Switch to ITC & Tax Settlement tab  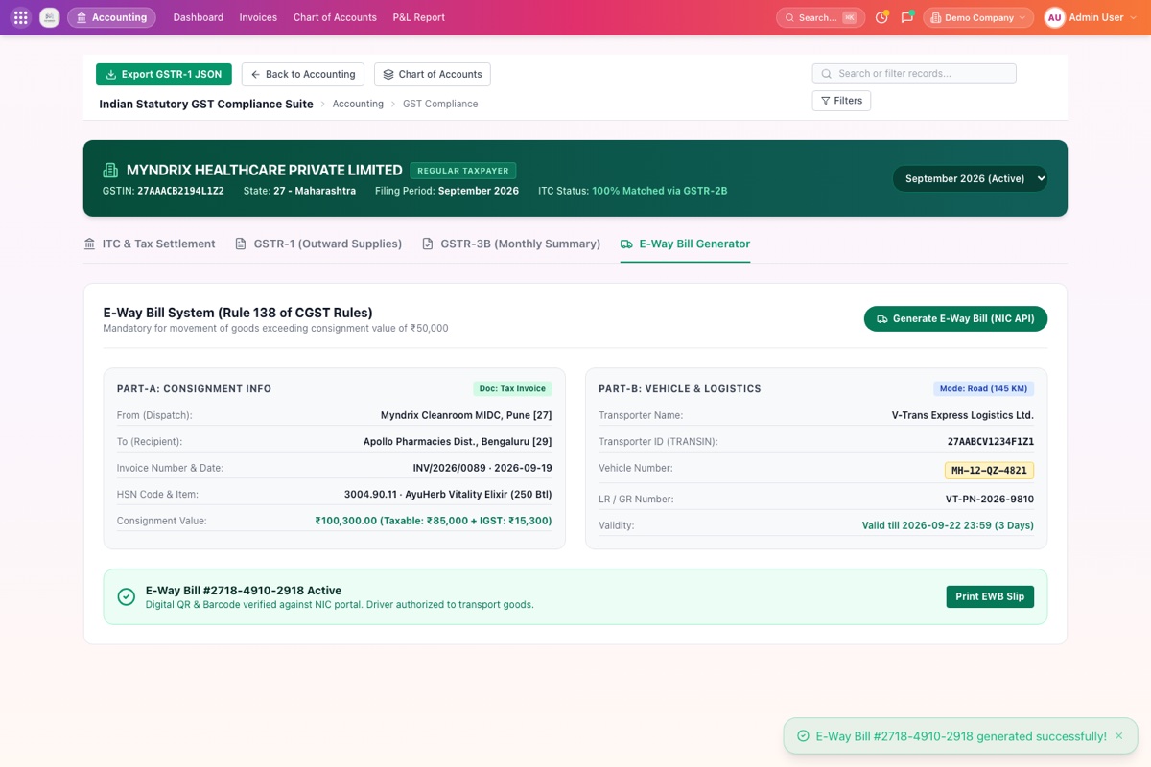tap(150, 244)
